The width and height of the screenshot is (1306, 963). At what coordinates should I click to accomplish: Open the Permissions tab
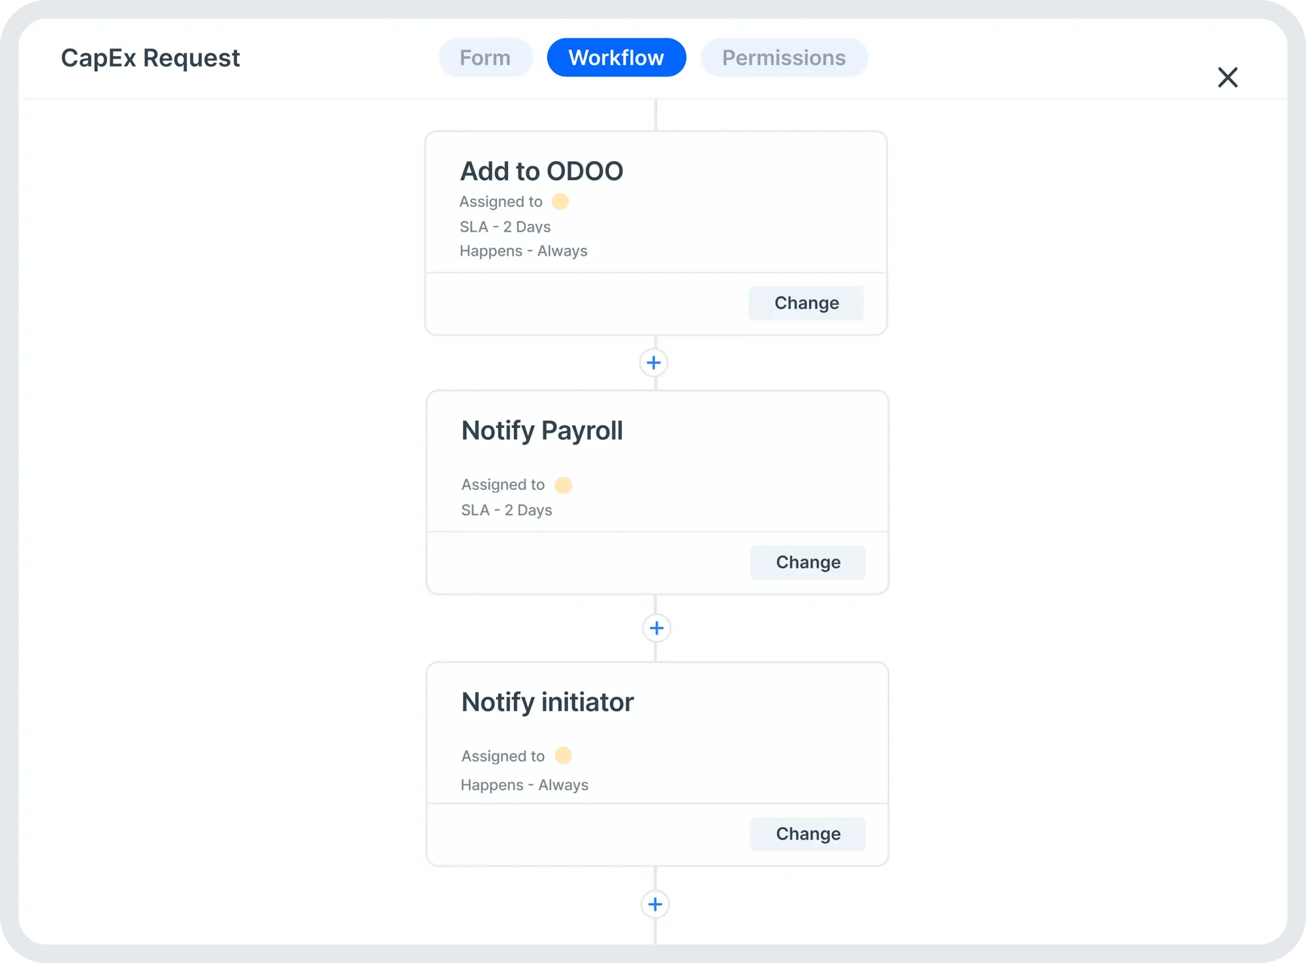point(784,57)
